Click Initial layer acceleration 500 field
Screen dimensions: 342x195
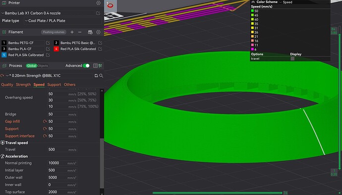[62, 170]
